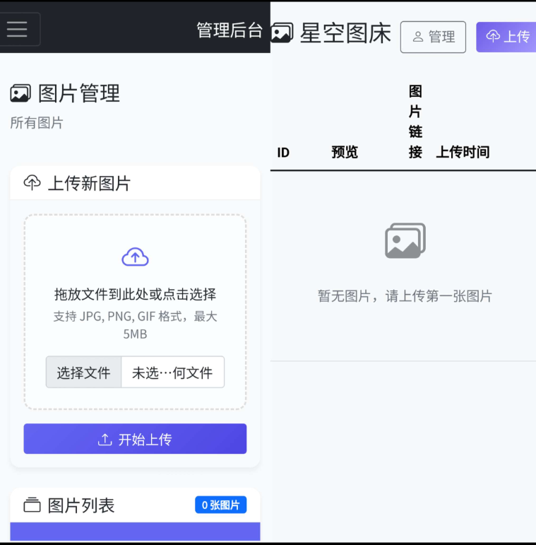Click the stack icon beside 图片列表
This screenshot has height=545, width=536.
click(x=32, y=505)
